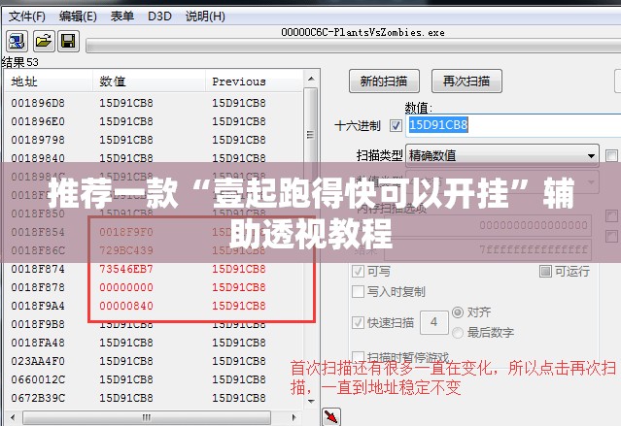621x426 pixels.
Task: Select result row address 0018F9B8
Action: 154,324
